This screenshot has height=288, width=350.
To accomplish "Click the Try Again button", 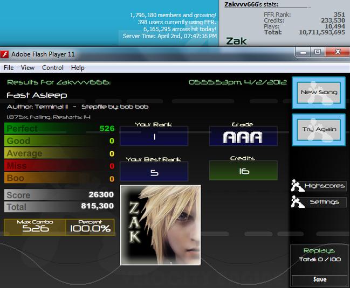I will click(319, 130).
